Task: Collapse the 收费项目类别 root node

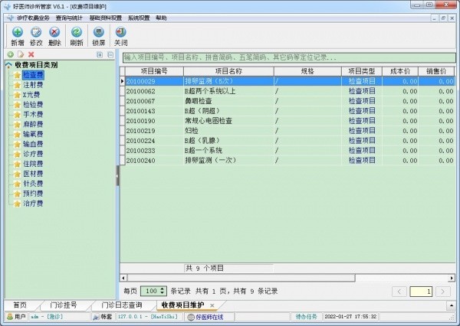Action: point(8,65)
